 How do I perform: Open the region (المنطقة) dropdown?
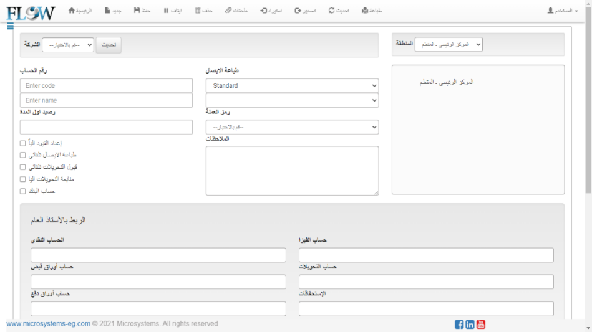tap(449, 45)
